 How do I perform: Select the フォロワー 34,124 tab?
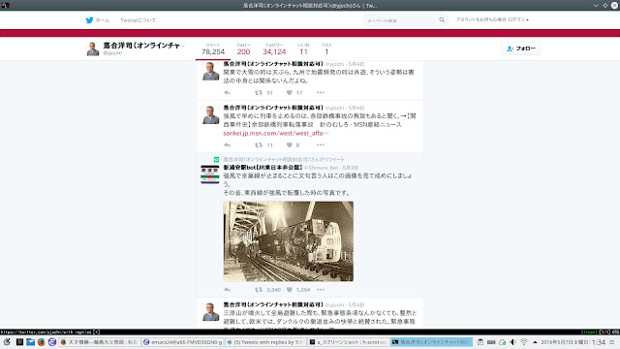[x=274, y=49]
